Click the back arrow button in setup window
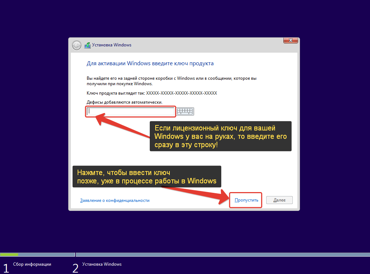Viewport: 370px width, 274px height. [x=77, y=45]
